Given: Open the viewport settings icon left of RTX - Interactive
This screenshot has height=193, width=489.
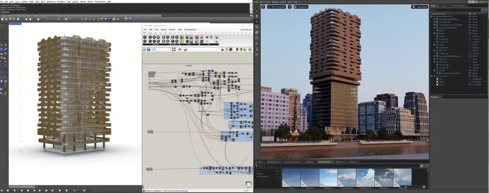Looking at the screenshot, I should [x=263, y=7].
